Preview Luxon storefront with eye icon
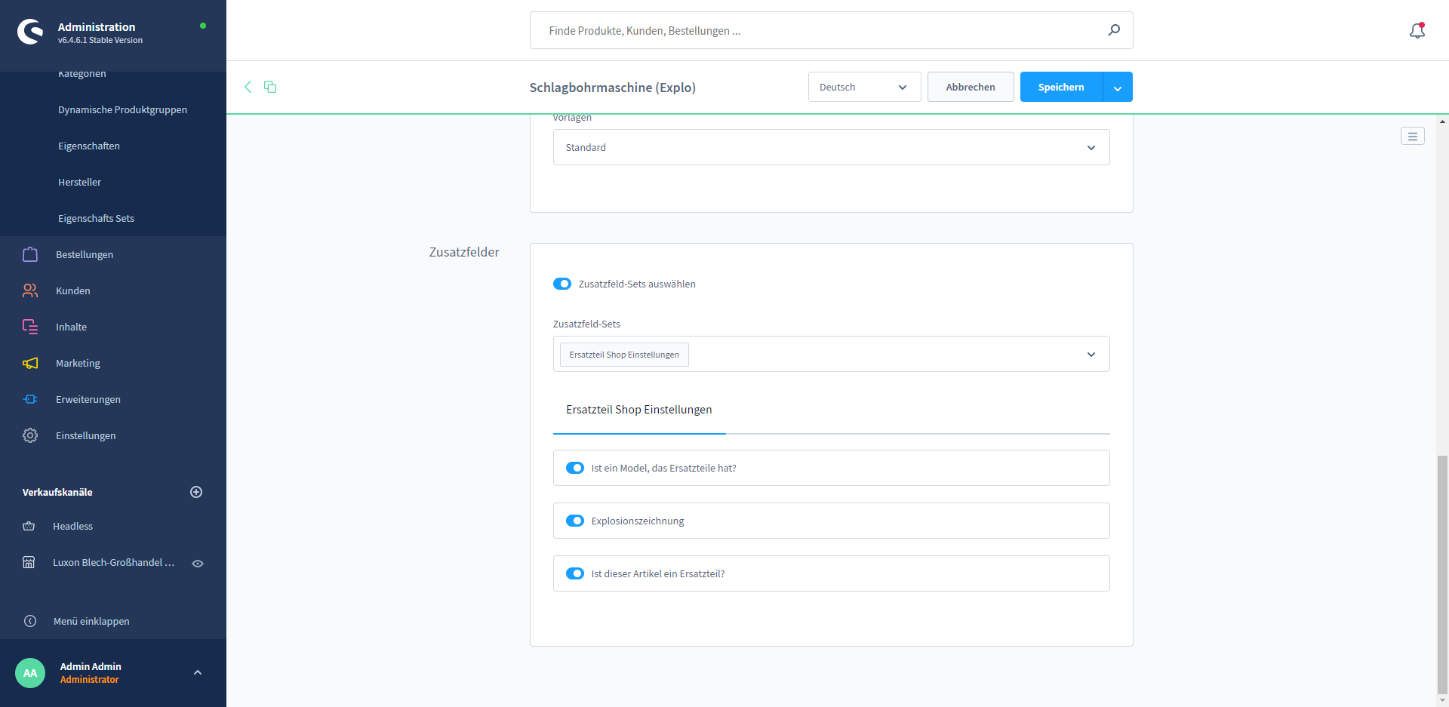Viewport: 1449px width, 707px height. point(198,563)
